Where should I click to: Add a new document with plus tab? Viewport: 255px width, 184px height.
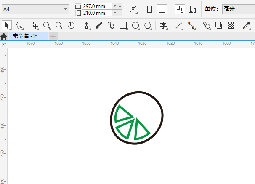pos(53,36)
